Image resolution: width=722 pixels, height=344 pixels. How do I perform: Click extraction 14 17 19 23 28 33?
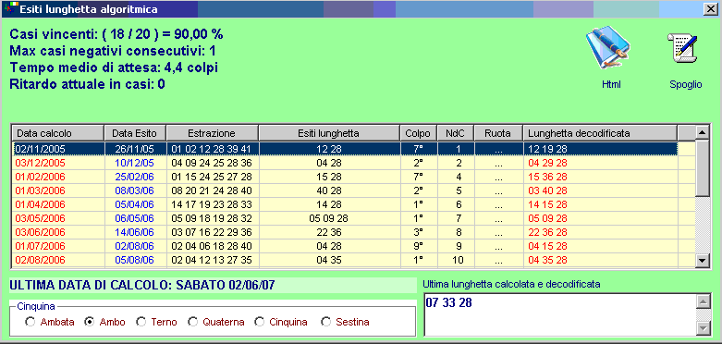213,204
